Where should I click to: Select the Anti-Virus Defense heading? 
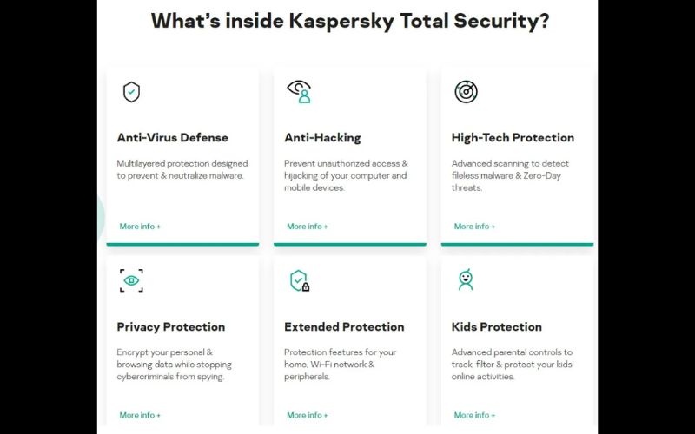click(x=173, y=137)
